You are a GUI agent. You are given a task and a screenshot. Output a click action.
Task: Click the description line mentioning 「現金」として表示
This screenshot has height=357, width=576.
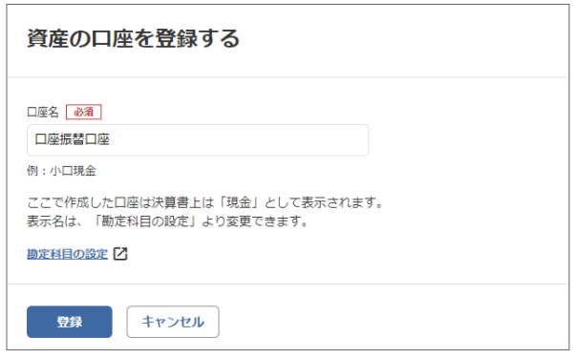click(x=205, y=202)
